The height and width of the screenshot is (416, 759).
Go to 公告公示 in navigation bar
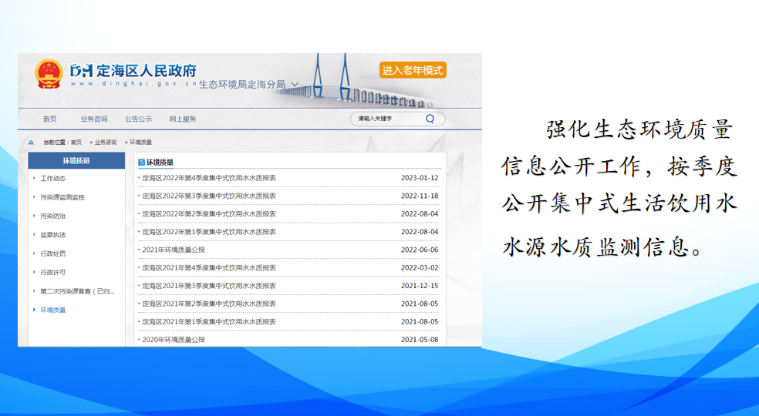pyautogui.click(x=138, y=119)
